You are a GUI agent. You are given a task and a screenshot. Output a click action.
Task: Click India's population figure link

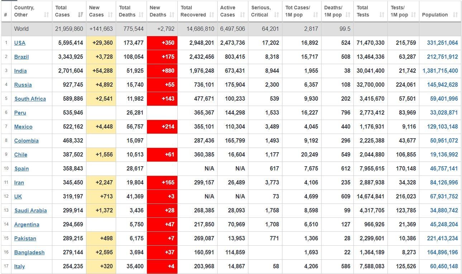click(x=440, y=71)
